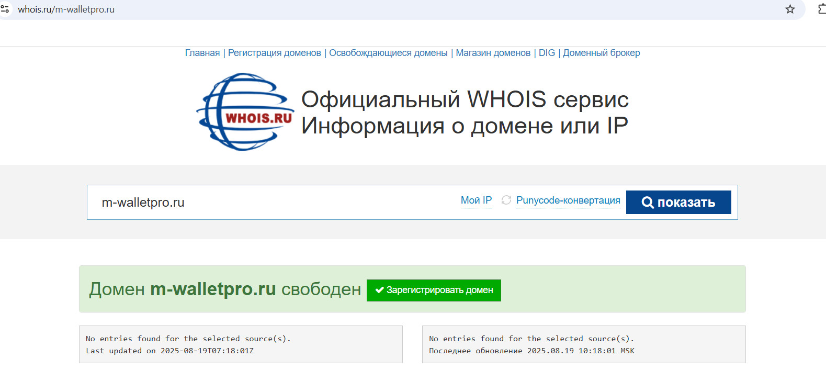Click the browser address bar URL
826x381 pixels.
pyautogui.click(x=66, y=9)
